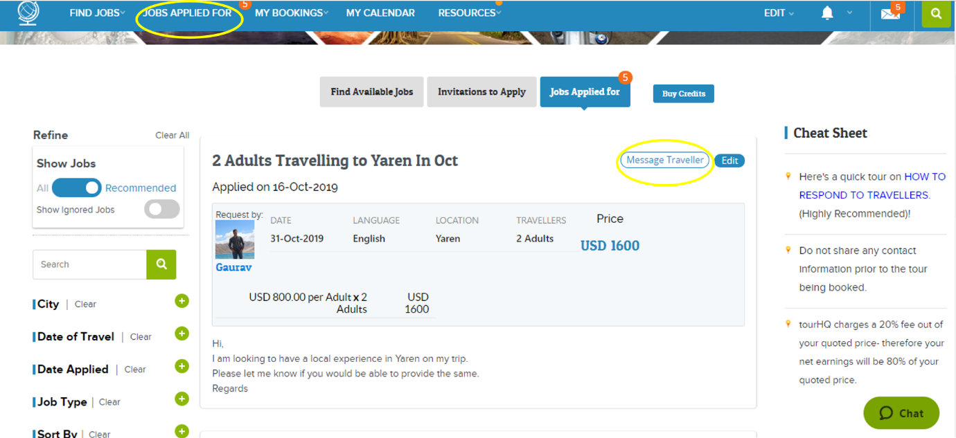Click the Message Traveller button
This screenshot has height=438, width=956.
click(x=664, y=161)
